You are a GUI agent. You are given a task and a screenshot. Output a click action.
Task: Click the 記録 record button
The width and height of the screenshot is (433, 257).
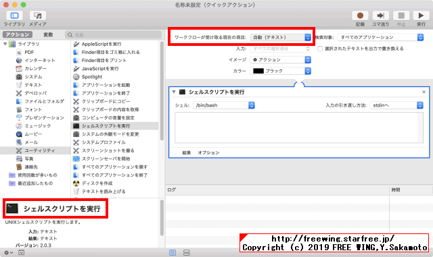(360, 16)
